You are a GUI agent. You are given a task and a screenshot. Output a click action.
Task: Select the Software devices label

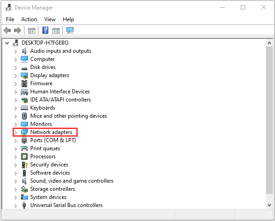pyautogui.click(x=50, y=173)
